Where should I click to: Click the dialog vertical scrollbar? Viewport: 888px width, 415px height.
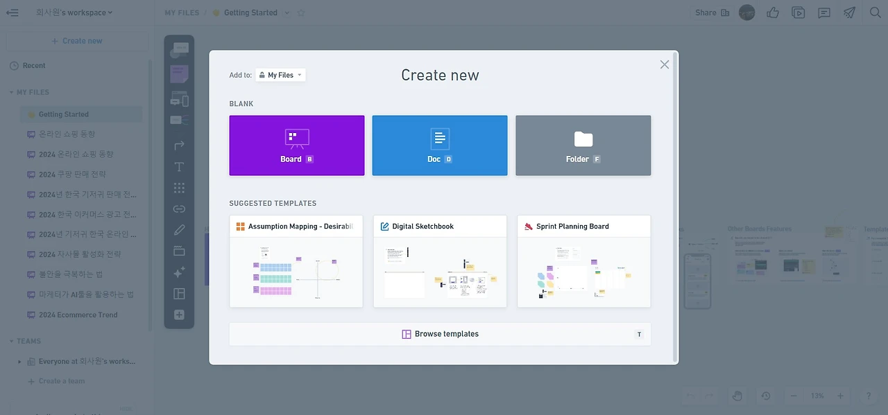coord(675,208)
